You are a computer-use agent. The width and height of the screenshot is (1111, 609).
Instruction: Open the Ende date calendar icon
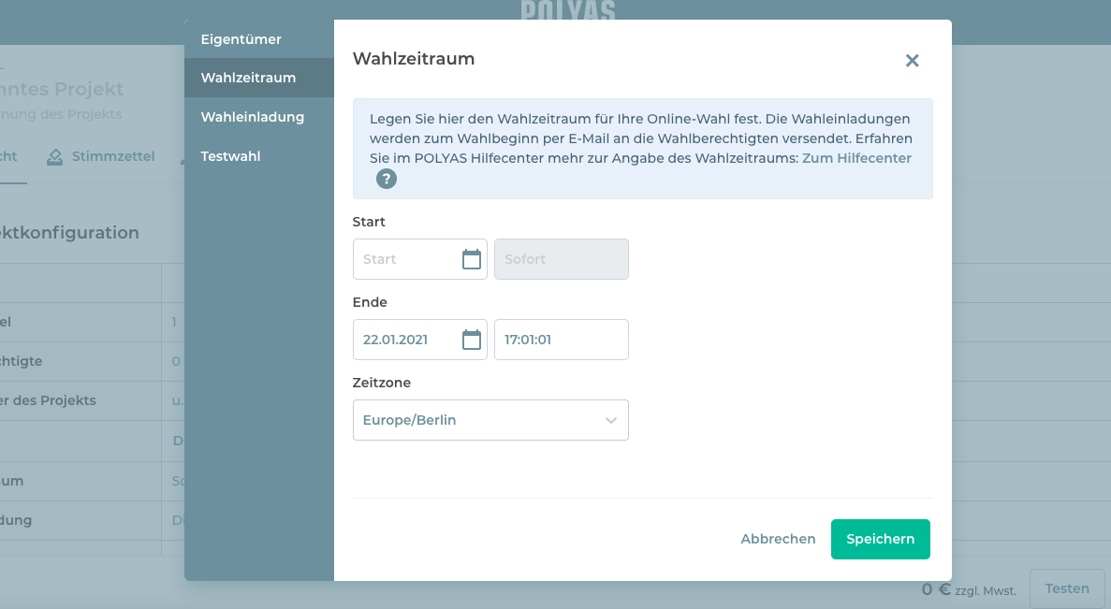[472, 340]
